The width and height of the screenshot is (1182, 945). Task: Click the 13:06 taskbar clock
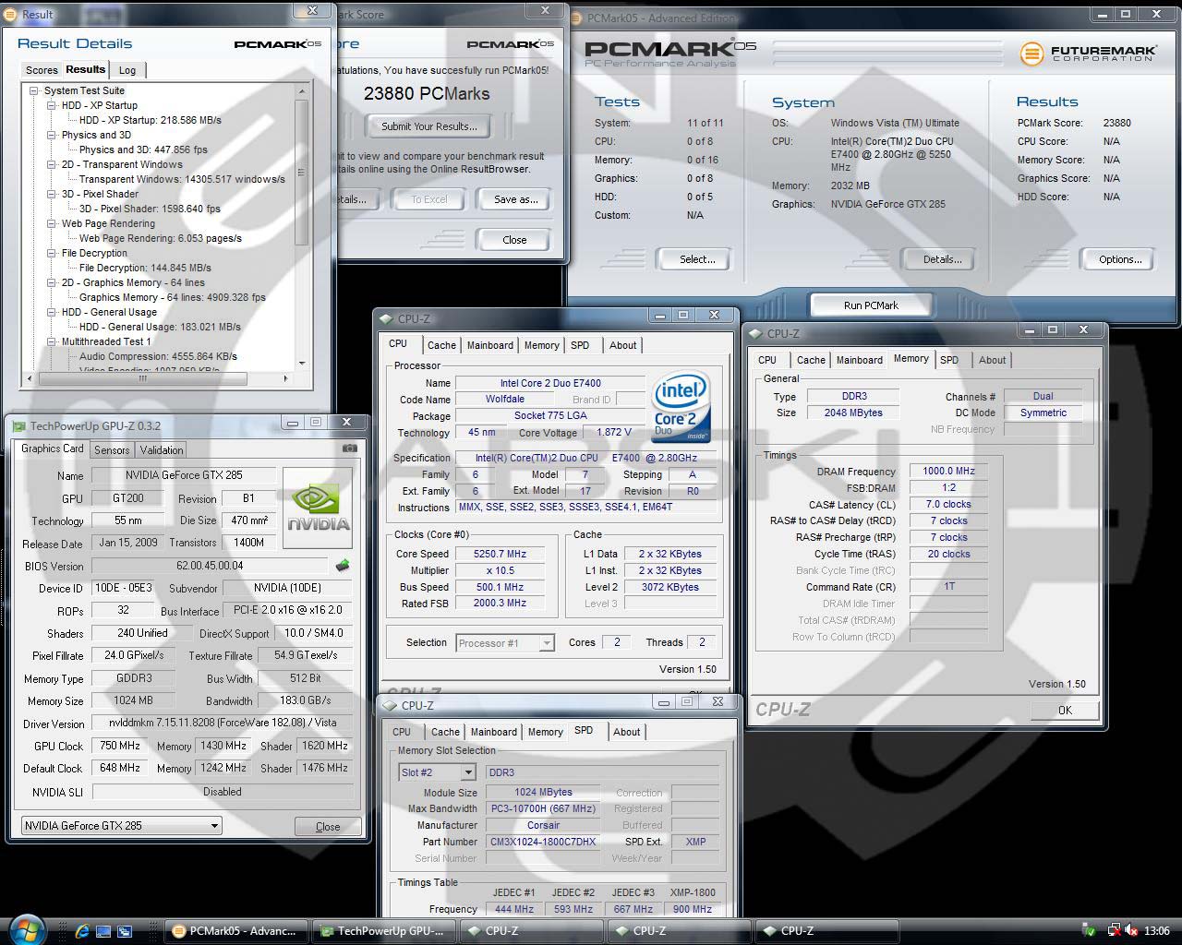tap(1156, 931)
